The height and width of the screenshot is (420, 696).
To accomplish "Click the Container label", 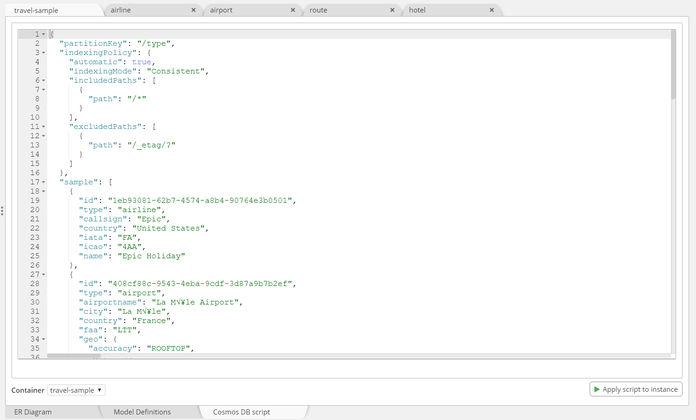I will click(28, 390).
